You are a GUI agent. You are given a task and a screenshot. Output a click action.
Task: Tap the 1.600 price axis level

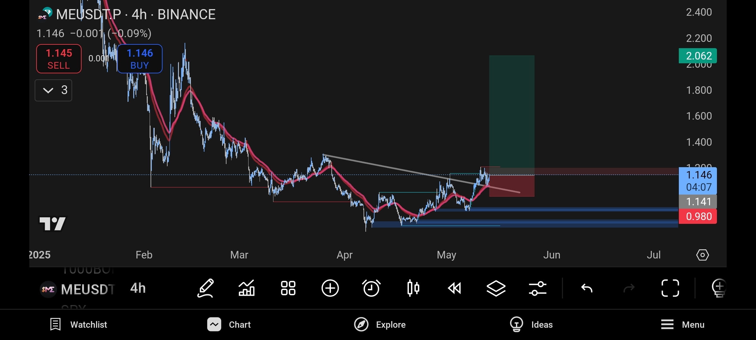699,116
